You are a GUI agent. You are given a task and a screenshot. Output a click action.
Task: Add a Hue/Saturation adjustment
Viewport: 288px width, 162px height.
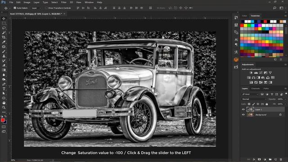click(x=249, y=78)
